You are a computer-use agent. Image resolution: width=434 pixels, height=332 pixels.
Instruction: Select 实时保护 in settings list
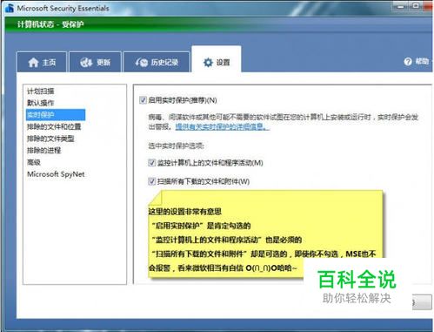56,115
